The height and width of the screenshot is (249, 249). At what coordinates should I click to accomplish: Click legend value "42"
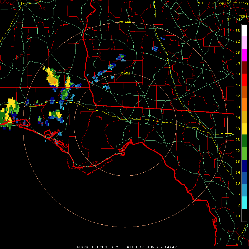pyautogui.click(x=238, y=96)
